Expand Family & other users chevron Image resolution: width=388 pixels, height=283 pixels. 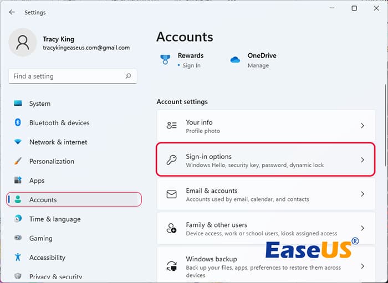tap(363, 228)
